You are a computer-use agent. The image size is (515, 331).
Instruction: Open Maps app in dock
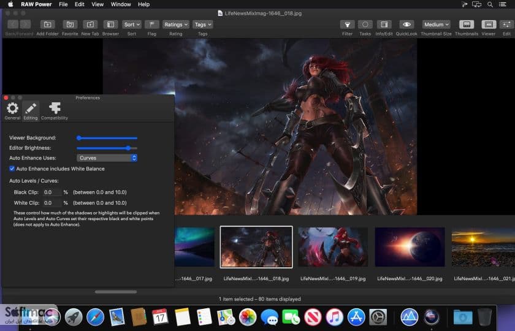(226, 318)
